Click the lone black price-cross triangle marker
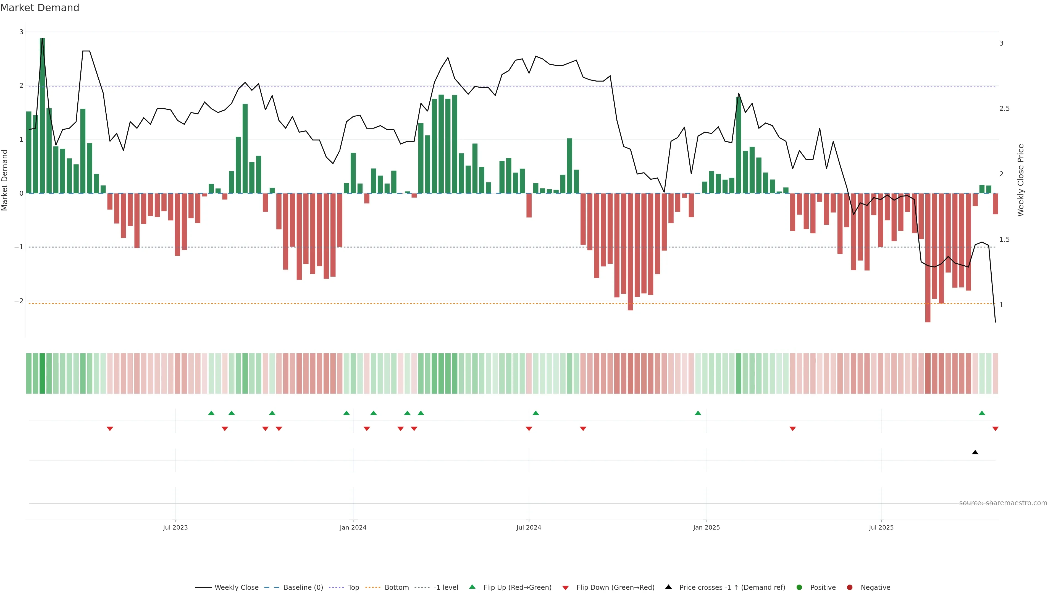The width and height of the screenshot is (1061, 597). coord(975,452)
